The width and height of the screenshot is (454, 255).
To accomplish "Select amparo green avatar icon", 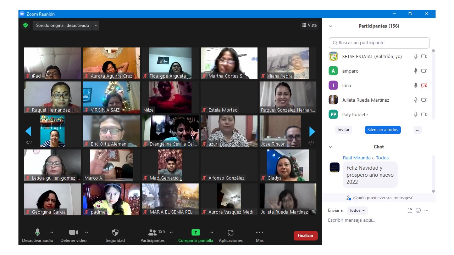I will coord(333,71).
